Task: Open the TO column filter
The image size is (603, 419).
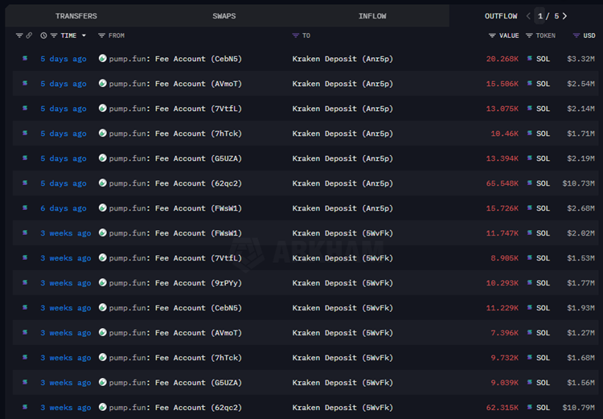Action: click(296, 35)
